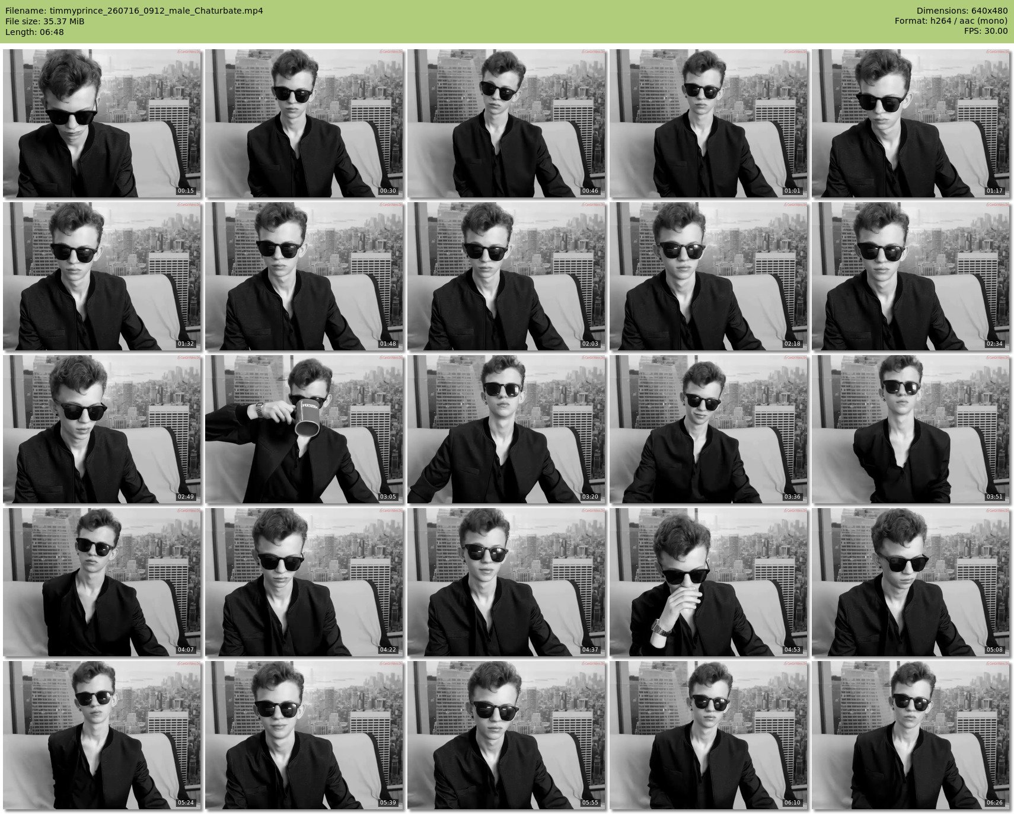Open the frame at 00:46

pyautogui.click(x=506, y=123)
